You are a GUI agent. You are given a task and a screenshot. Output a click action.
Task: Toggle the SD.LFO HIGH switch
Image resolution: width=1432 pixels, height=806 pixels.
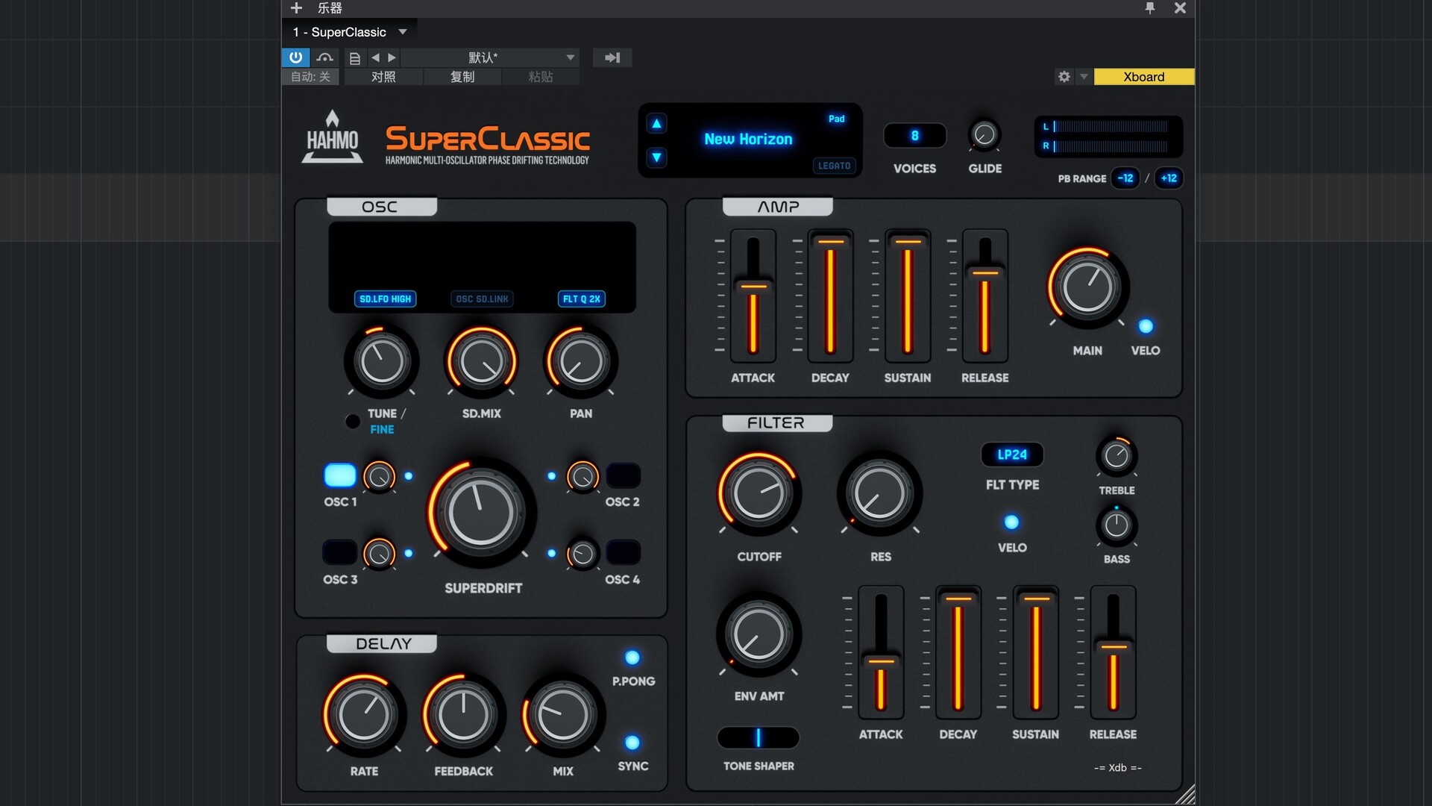pyautogui.click(x=385, y=299)
